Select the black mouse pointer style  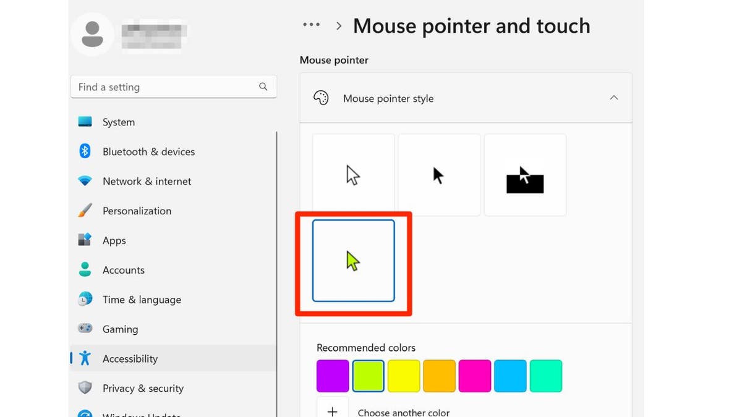click(x=439, y=175)
